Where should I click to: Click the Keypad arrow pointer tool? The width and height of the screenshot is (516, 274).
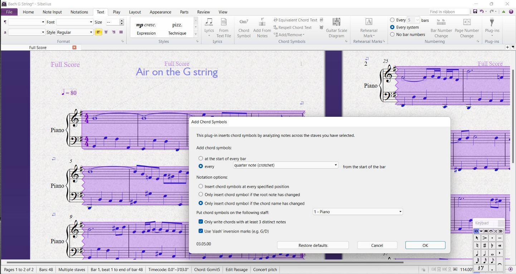pos(477,238)
